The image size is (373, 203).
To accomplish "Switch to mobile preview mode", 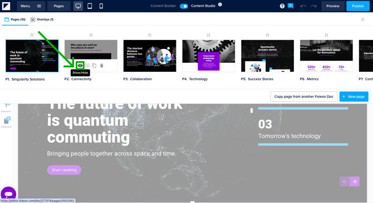I will coord(101,6).
